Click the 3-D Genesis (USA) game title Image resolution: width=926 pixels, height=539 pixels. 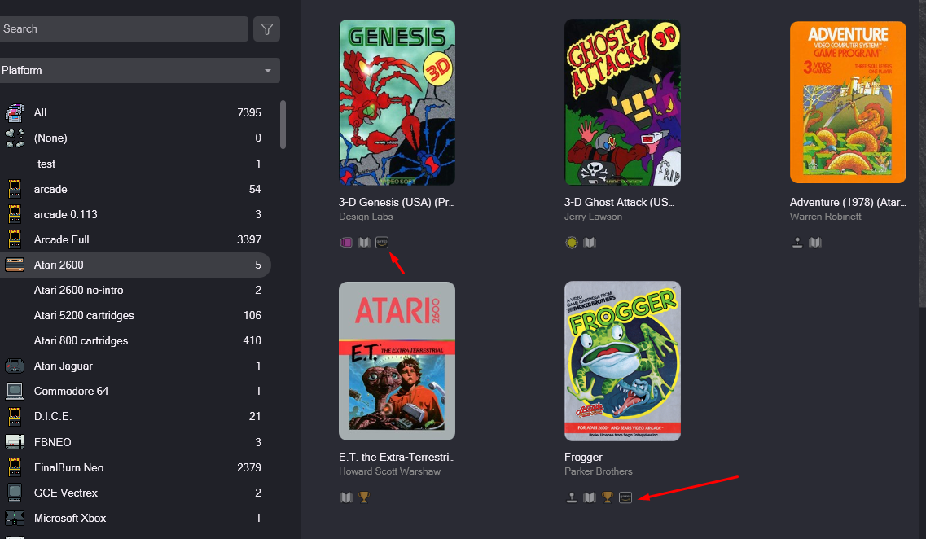tap(397, 202)
